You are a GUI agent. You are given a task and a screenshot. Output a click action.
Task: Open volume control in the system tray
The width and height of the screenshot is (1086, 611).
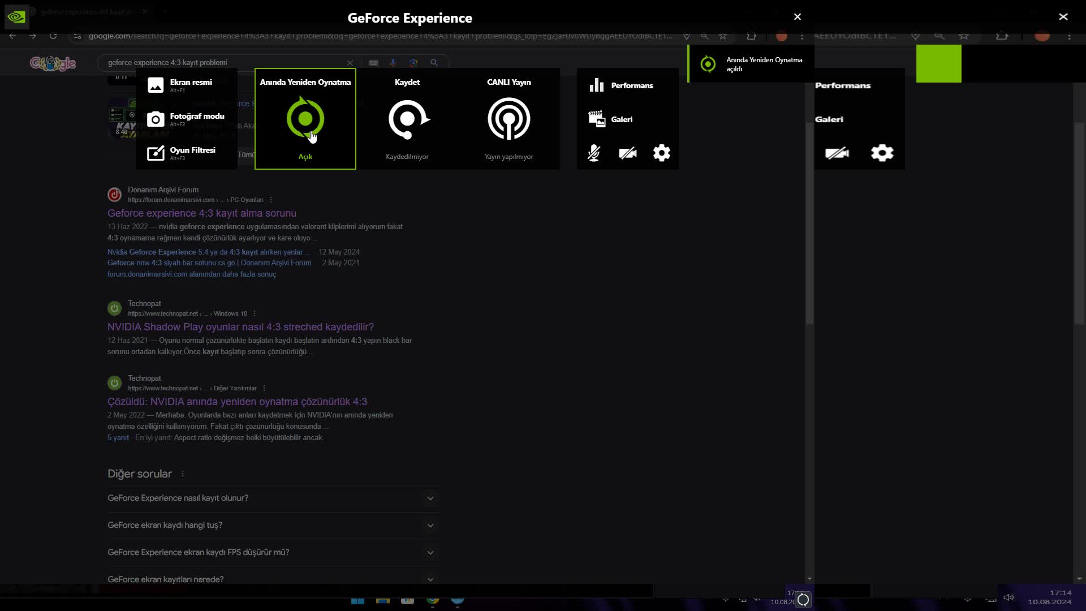pyautogui.click(x=1009, y=597)
